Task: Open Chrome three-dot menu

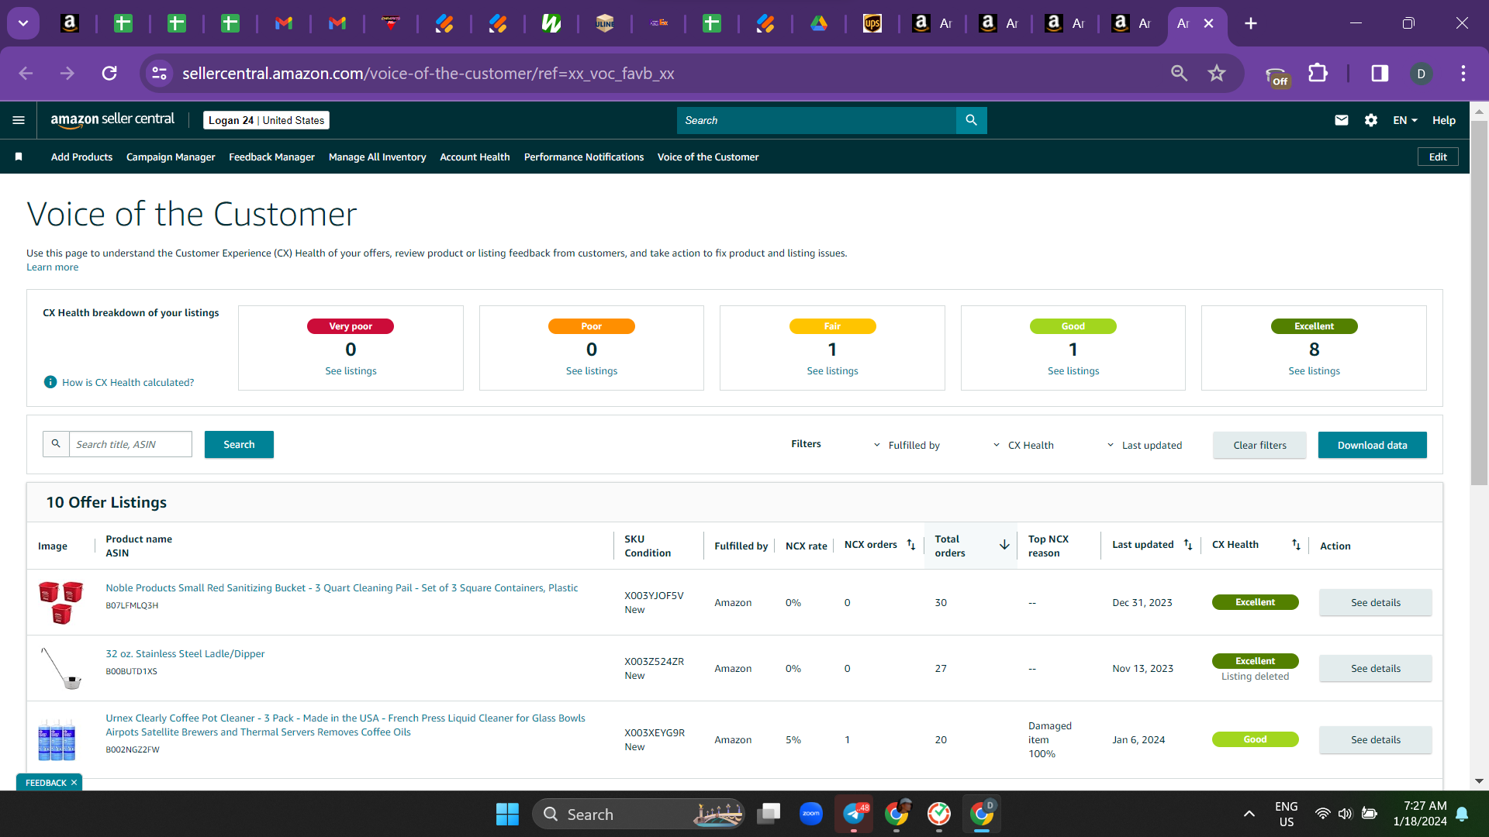Action: click(1463, 74)
